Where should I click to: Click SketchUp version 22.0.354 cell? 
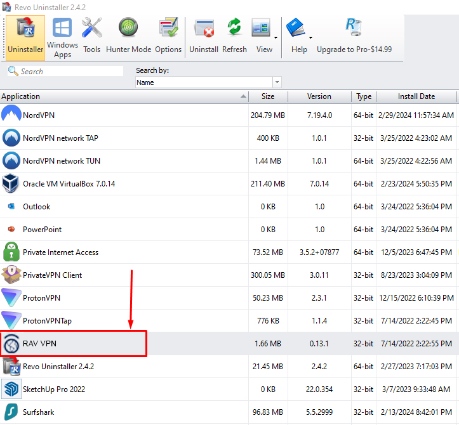click(x=319, y=389)
